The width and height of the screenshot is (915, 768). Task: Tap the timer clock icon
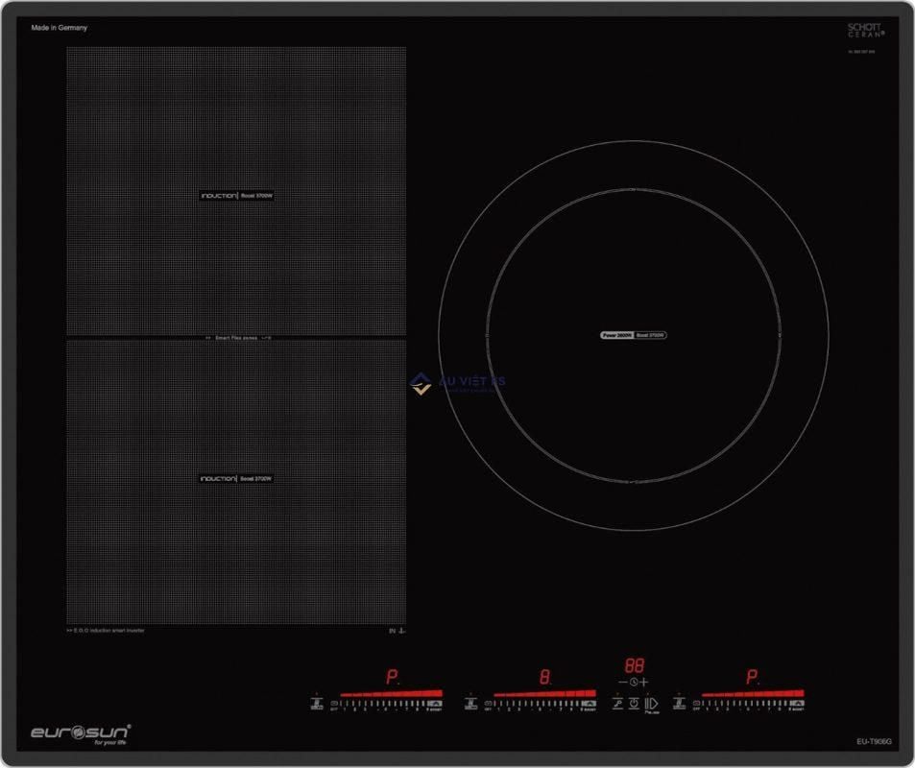click(634, 682)
